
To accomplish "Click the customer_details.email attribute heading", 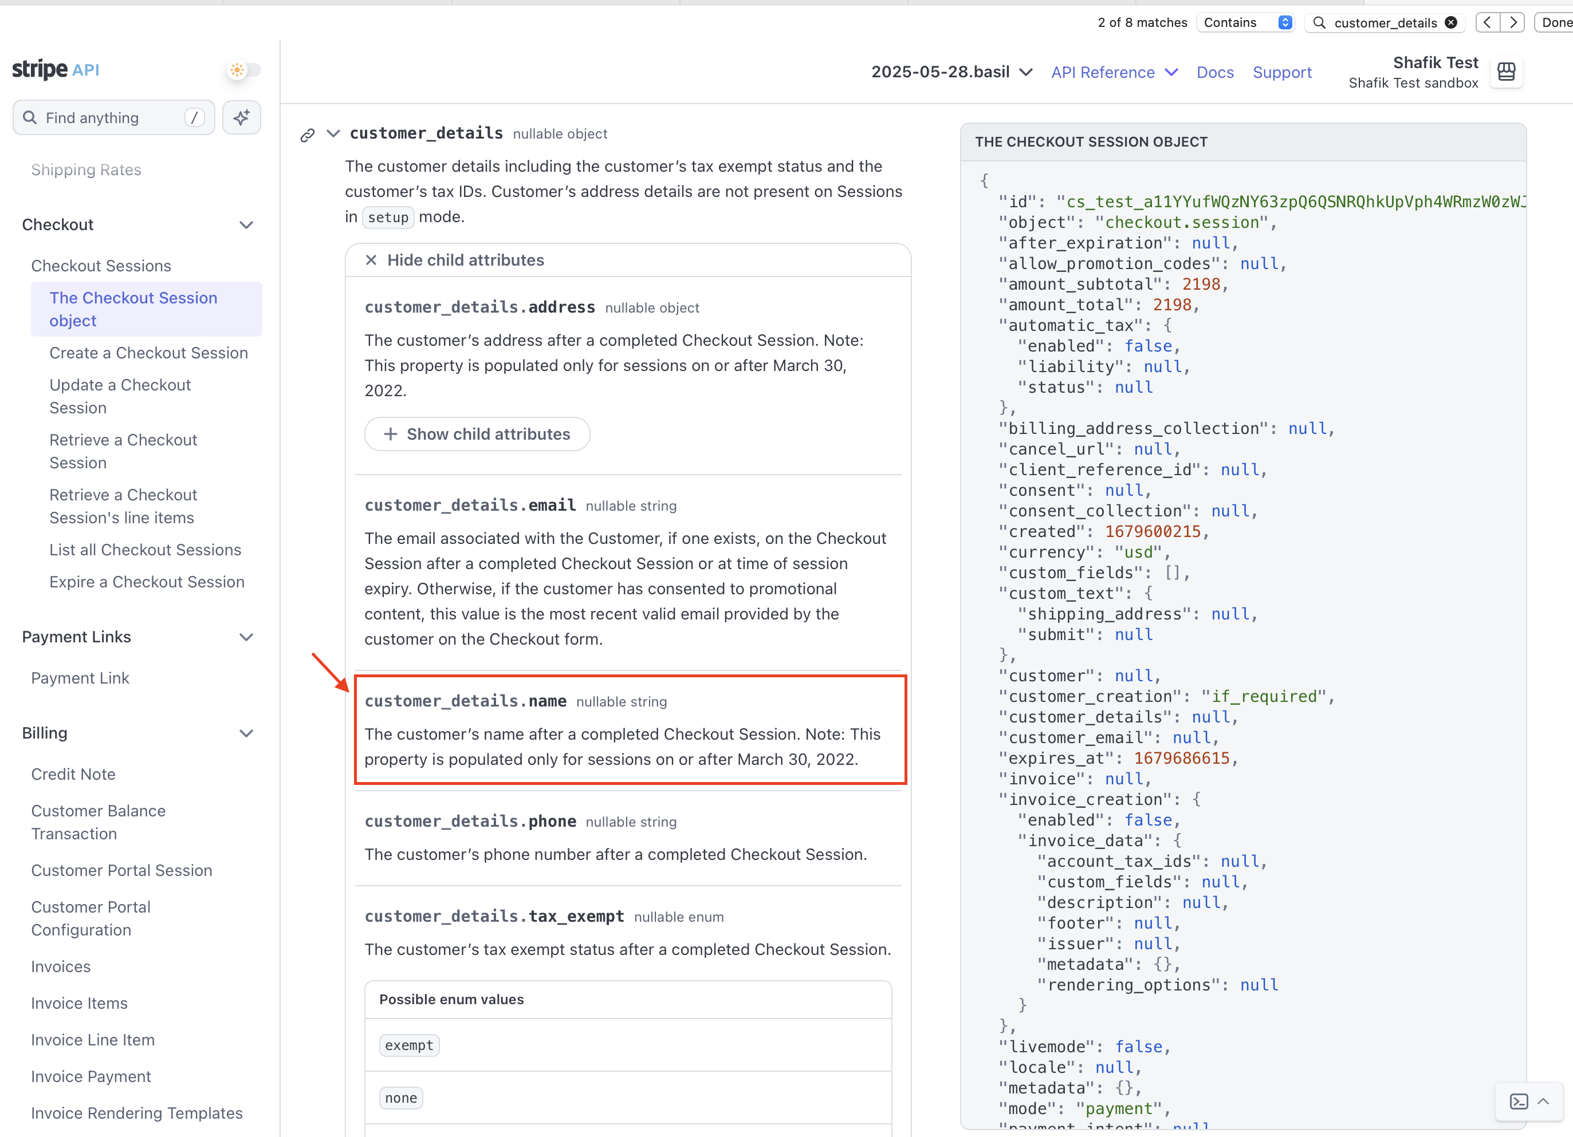I will tap(470, 506).
